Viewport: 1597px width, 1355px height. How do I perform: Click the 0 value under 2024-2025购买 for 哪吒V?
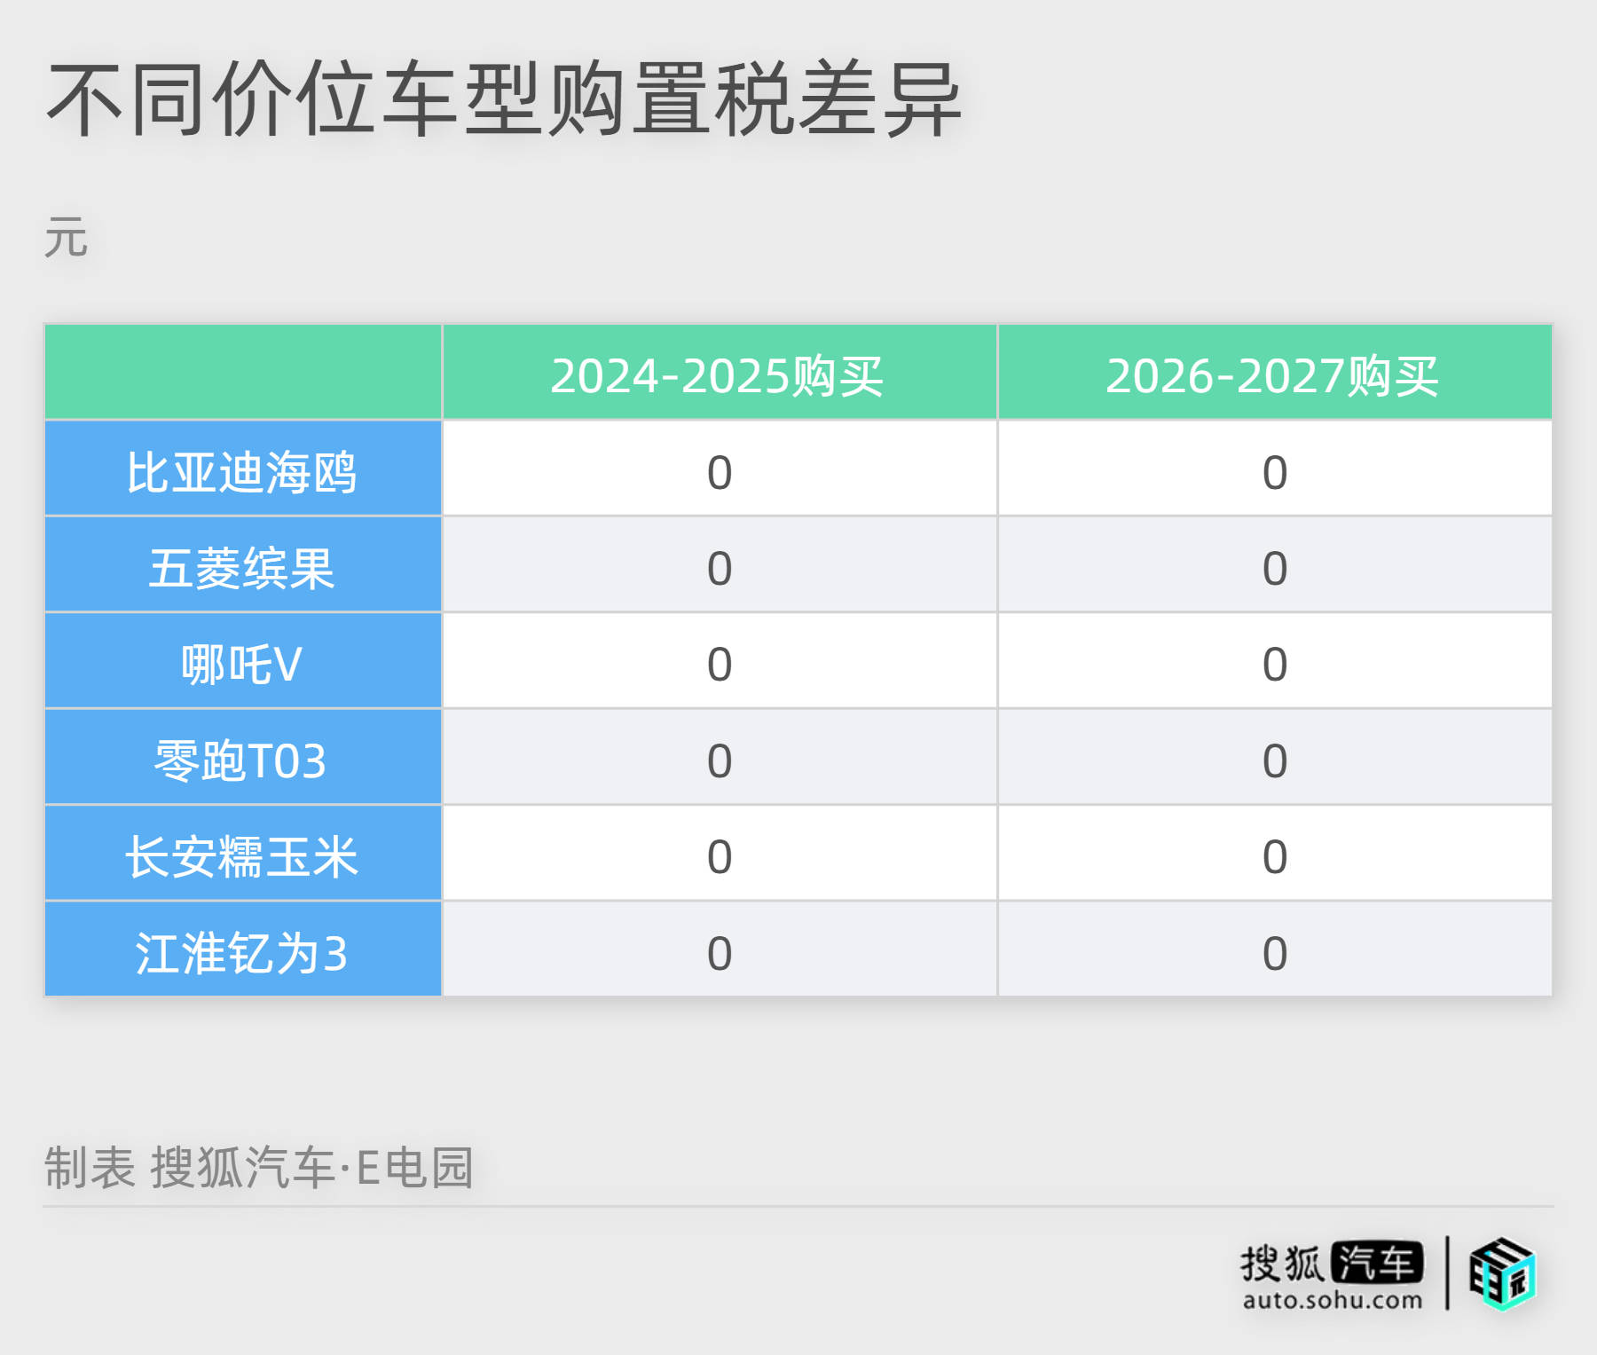point(719,662)
